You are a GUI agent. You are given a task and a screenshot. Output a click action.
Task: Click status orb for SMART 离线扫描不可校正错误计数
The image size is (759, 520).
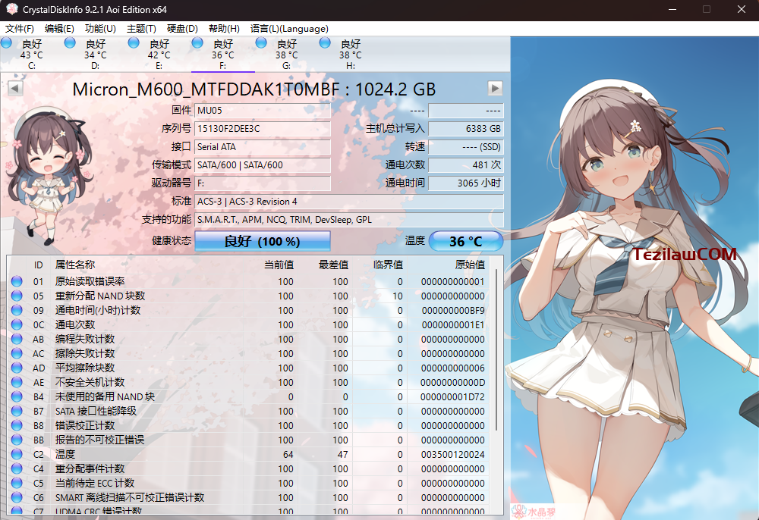click(x=17, y=497)
